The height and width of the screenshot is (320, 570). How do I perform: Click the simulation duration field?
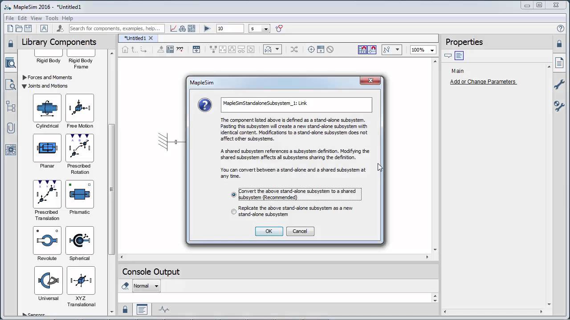[x=230, y=28]
